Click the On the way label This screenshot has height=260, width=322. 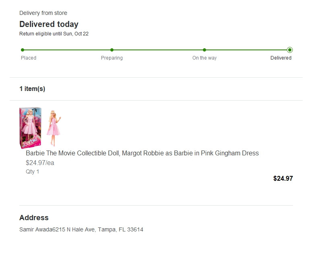(x=204, y=58)
